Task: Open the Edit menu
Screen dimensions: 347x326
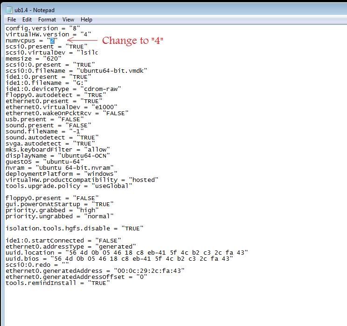Action: 27,20
